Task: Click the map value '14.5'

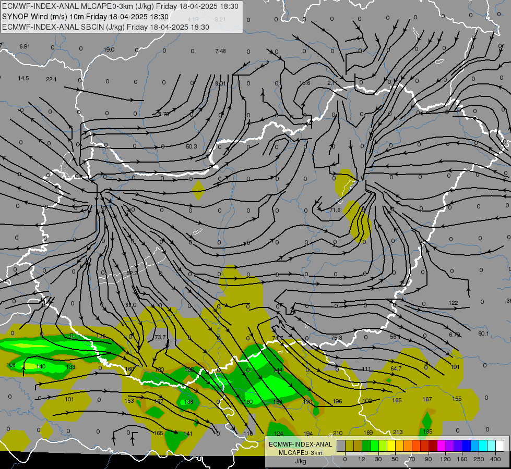Action: click(23, 79)
